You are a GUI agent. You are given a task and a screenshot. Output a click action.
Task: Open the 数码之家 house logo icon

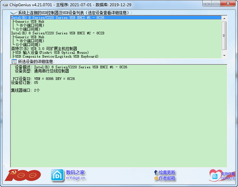57,175
